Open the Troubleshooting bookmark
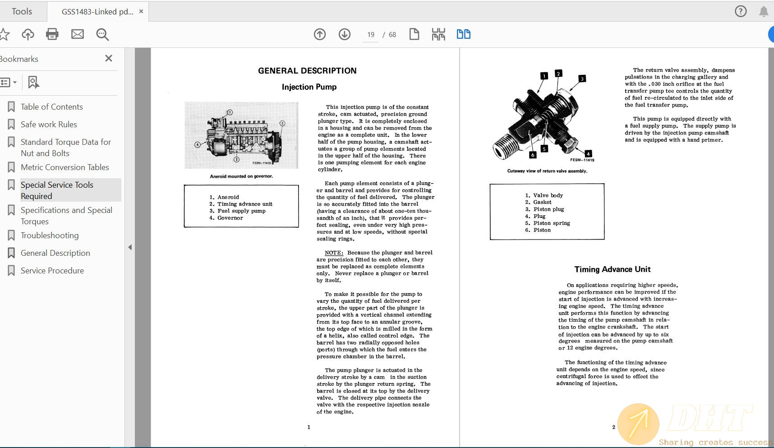 click(x=50, y=236)
